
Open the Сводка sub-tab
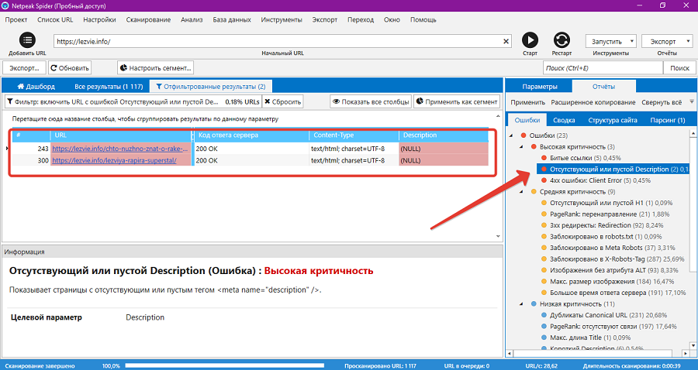pyautogui.click(x=564, y=120)
